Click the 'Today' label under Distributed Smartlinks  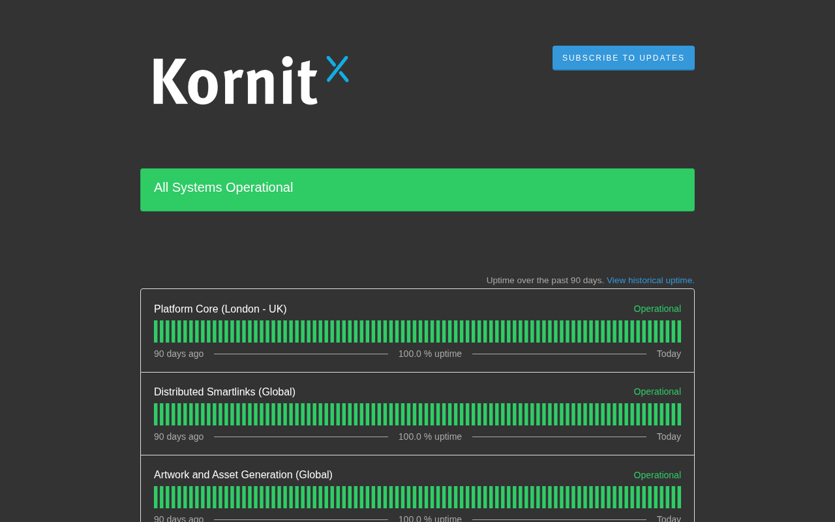[x=669, y=437]
